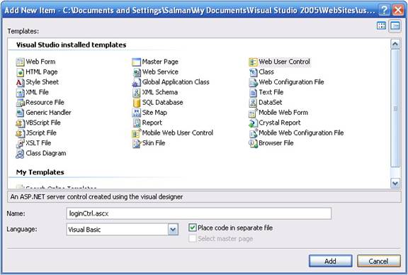Select the Master Page template icon
This screenshot has width=408, height=275.
[x=136, y=62]
